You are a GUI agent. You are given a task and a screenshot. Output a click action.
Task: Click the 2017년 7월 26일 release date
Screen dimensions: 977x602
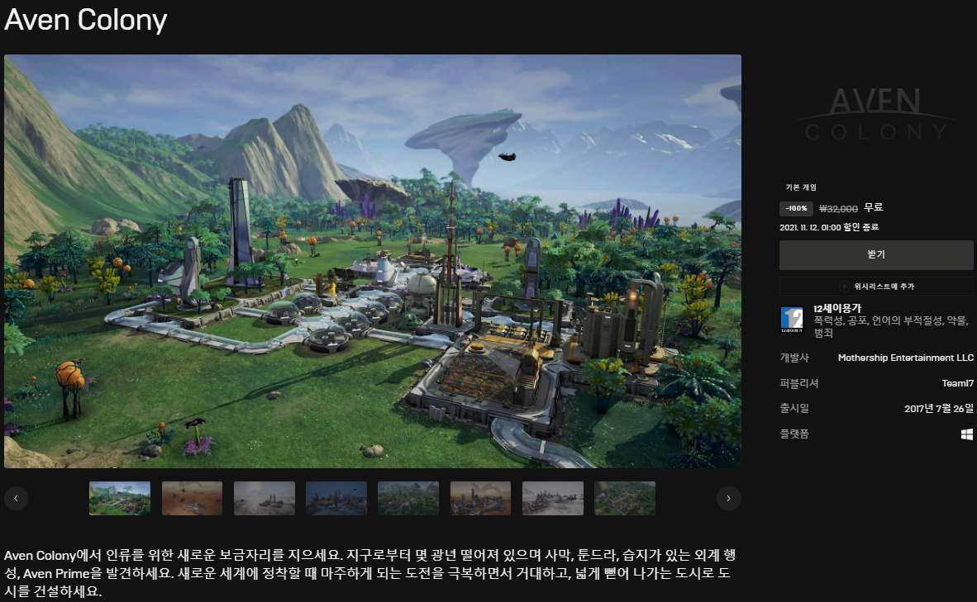coord(938,409)
